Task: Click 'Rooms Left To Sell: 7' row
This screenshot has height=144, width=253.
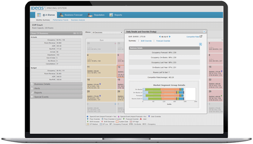Action: click(x=164, y=72)
